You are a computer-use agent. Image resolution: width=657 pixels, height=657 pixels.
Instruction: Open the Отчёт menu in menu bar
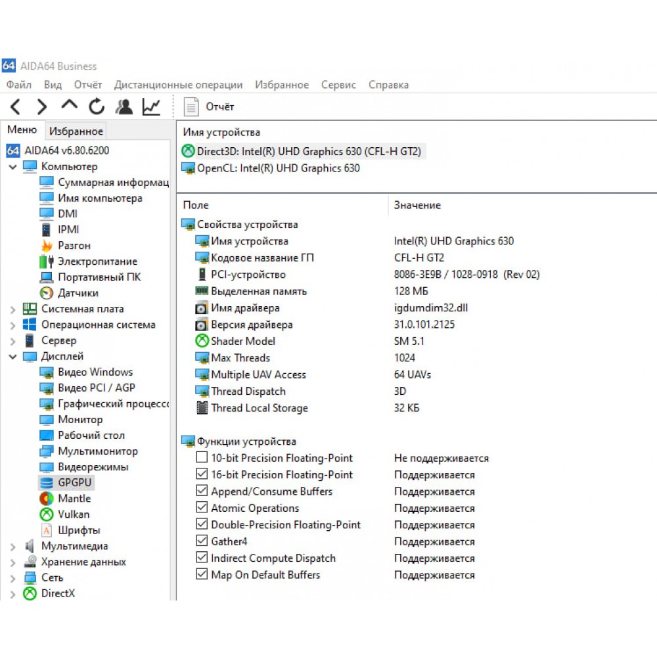(87, 85)
